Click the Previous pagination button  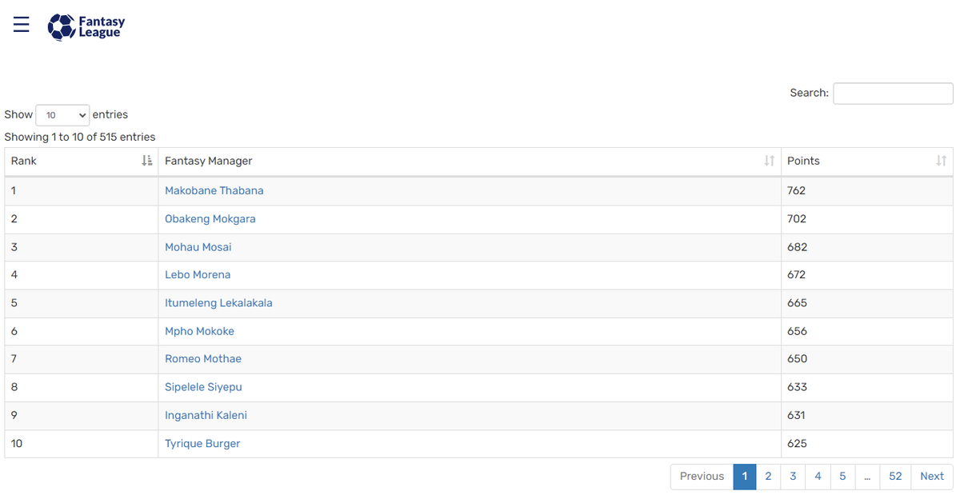pos(702,476)
